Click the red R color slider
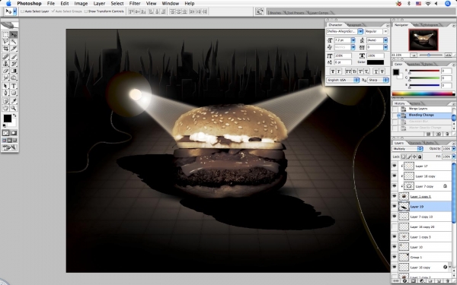 pyautogui.click(x=424, y=71)
